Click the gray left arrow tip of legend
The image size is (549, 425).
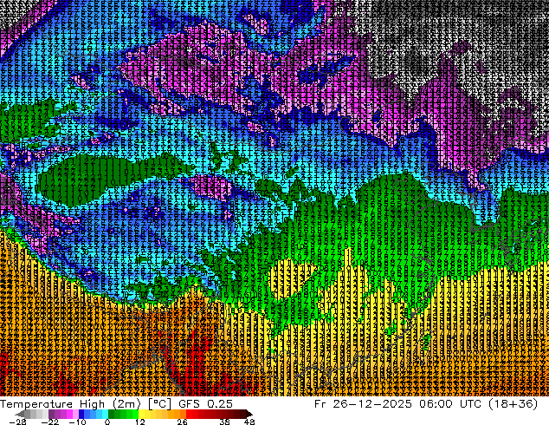19,414
